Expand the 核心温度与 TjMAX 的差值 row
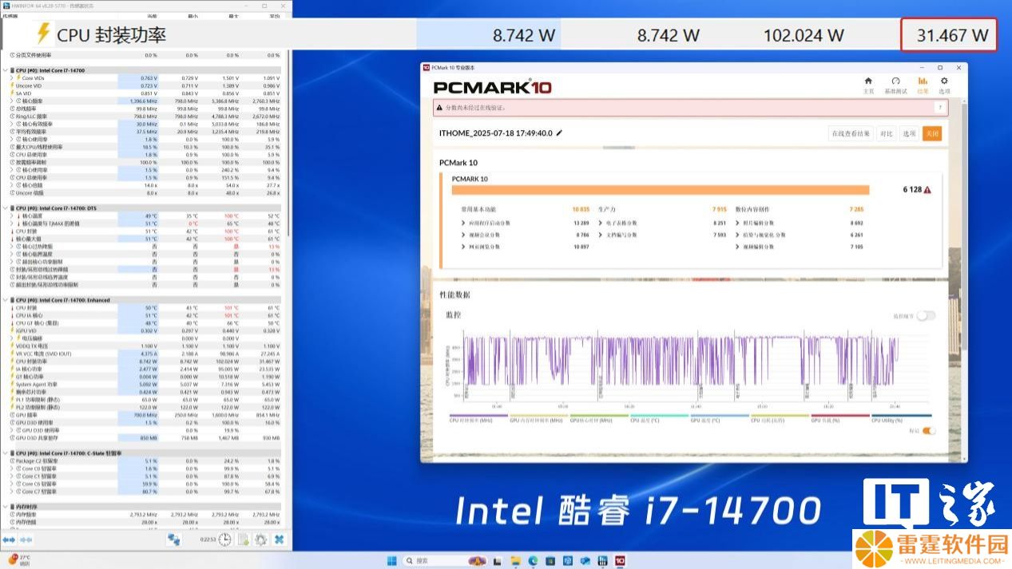The height and width of the screenshot is (569, 1012). click(x=11, y=224)
